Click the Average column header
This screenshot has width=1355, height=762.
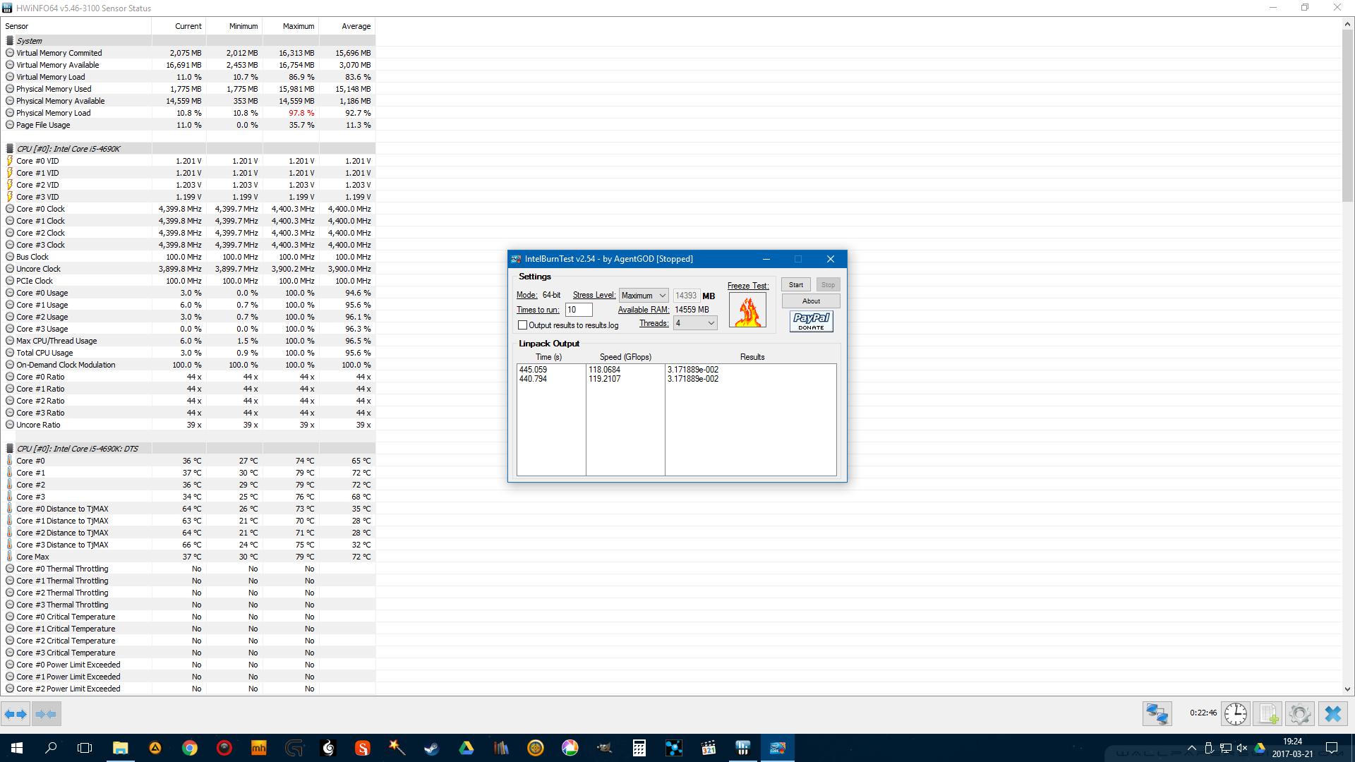coord(347,26)
